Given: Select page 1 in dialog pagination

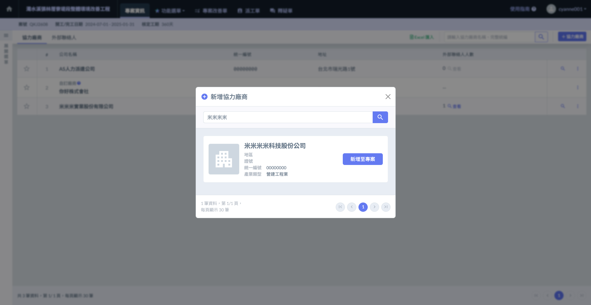Looking at the screenshot, I should (x=363, y=207).
